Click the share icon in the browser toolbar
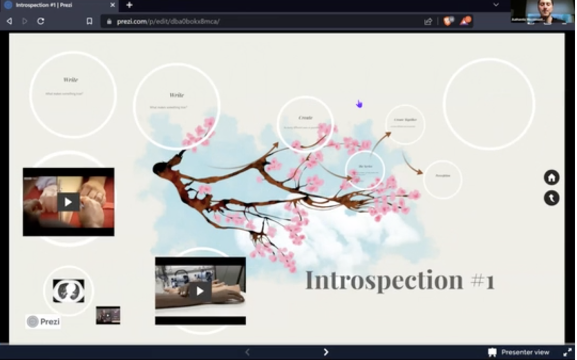The height and width of the screenshot is (360, 577). tap(429, 20)
